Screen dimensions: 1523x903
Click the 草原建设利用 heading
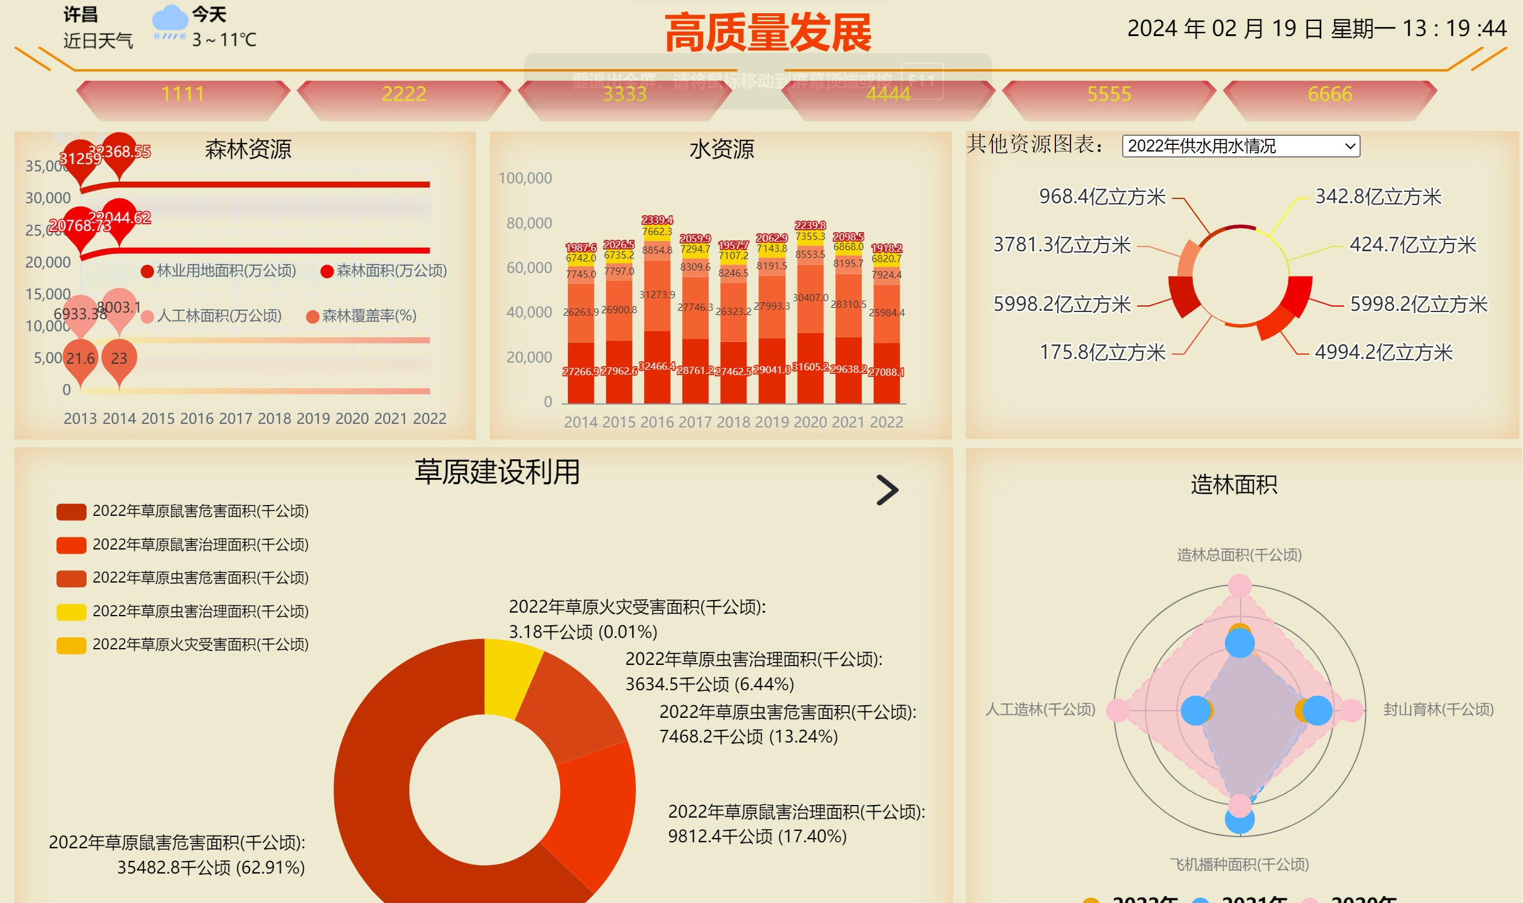[498, 472]
